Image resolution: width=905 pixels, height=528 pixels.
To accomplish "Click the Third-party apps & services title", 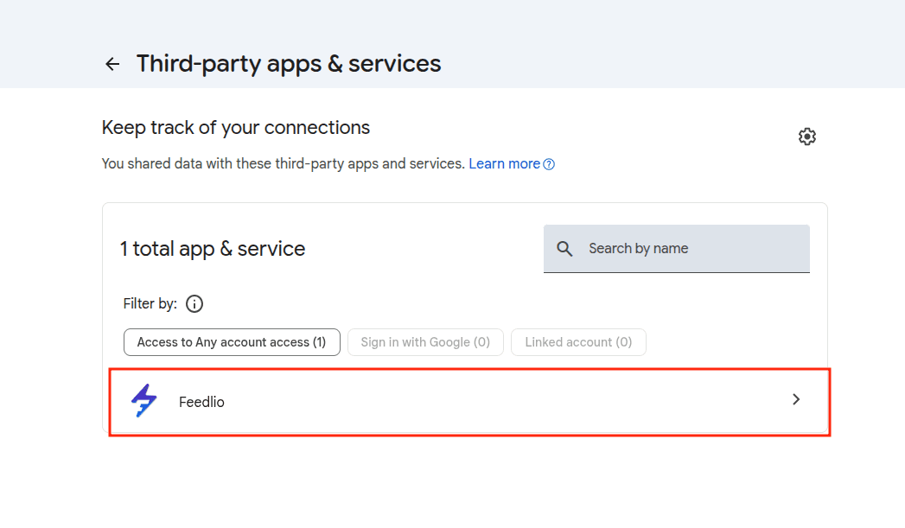I will click(289, 64).
